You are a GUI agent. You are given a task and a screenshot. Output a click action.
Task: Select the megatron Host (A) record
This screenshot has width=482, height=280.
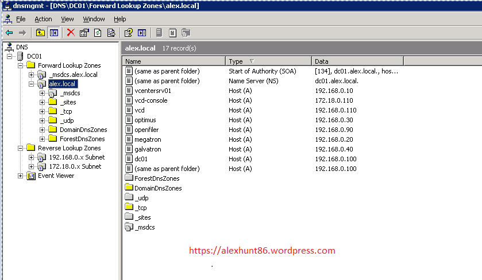[x=148, y=139]
